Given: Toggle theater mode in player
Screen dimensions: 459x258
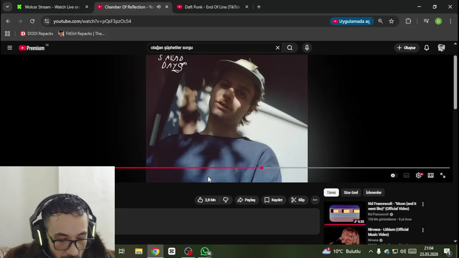Looking at the screenshot, I should (x=431, y=175).
